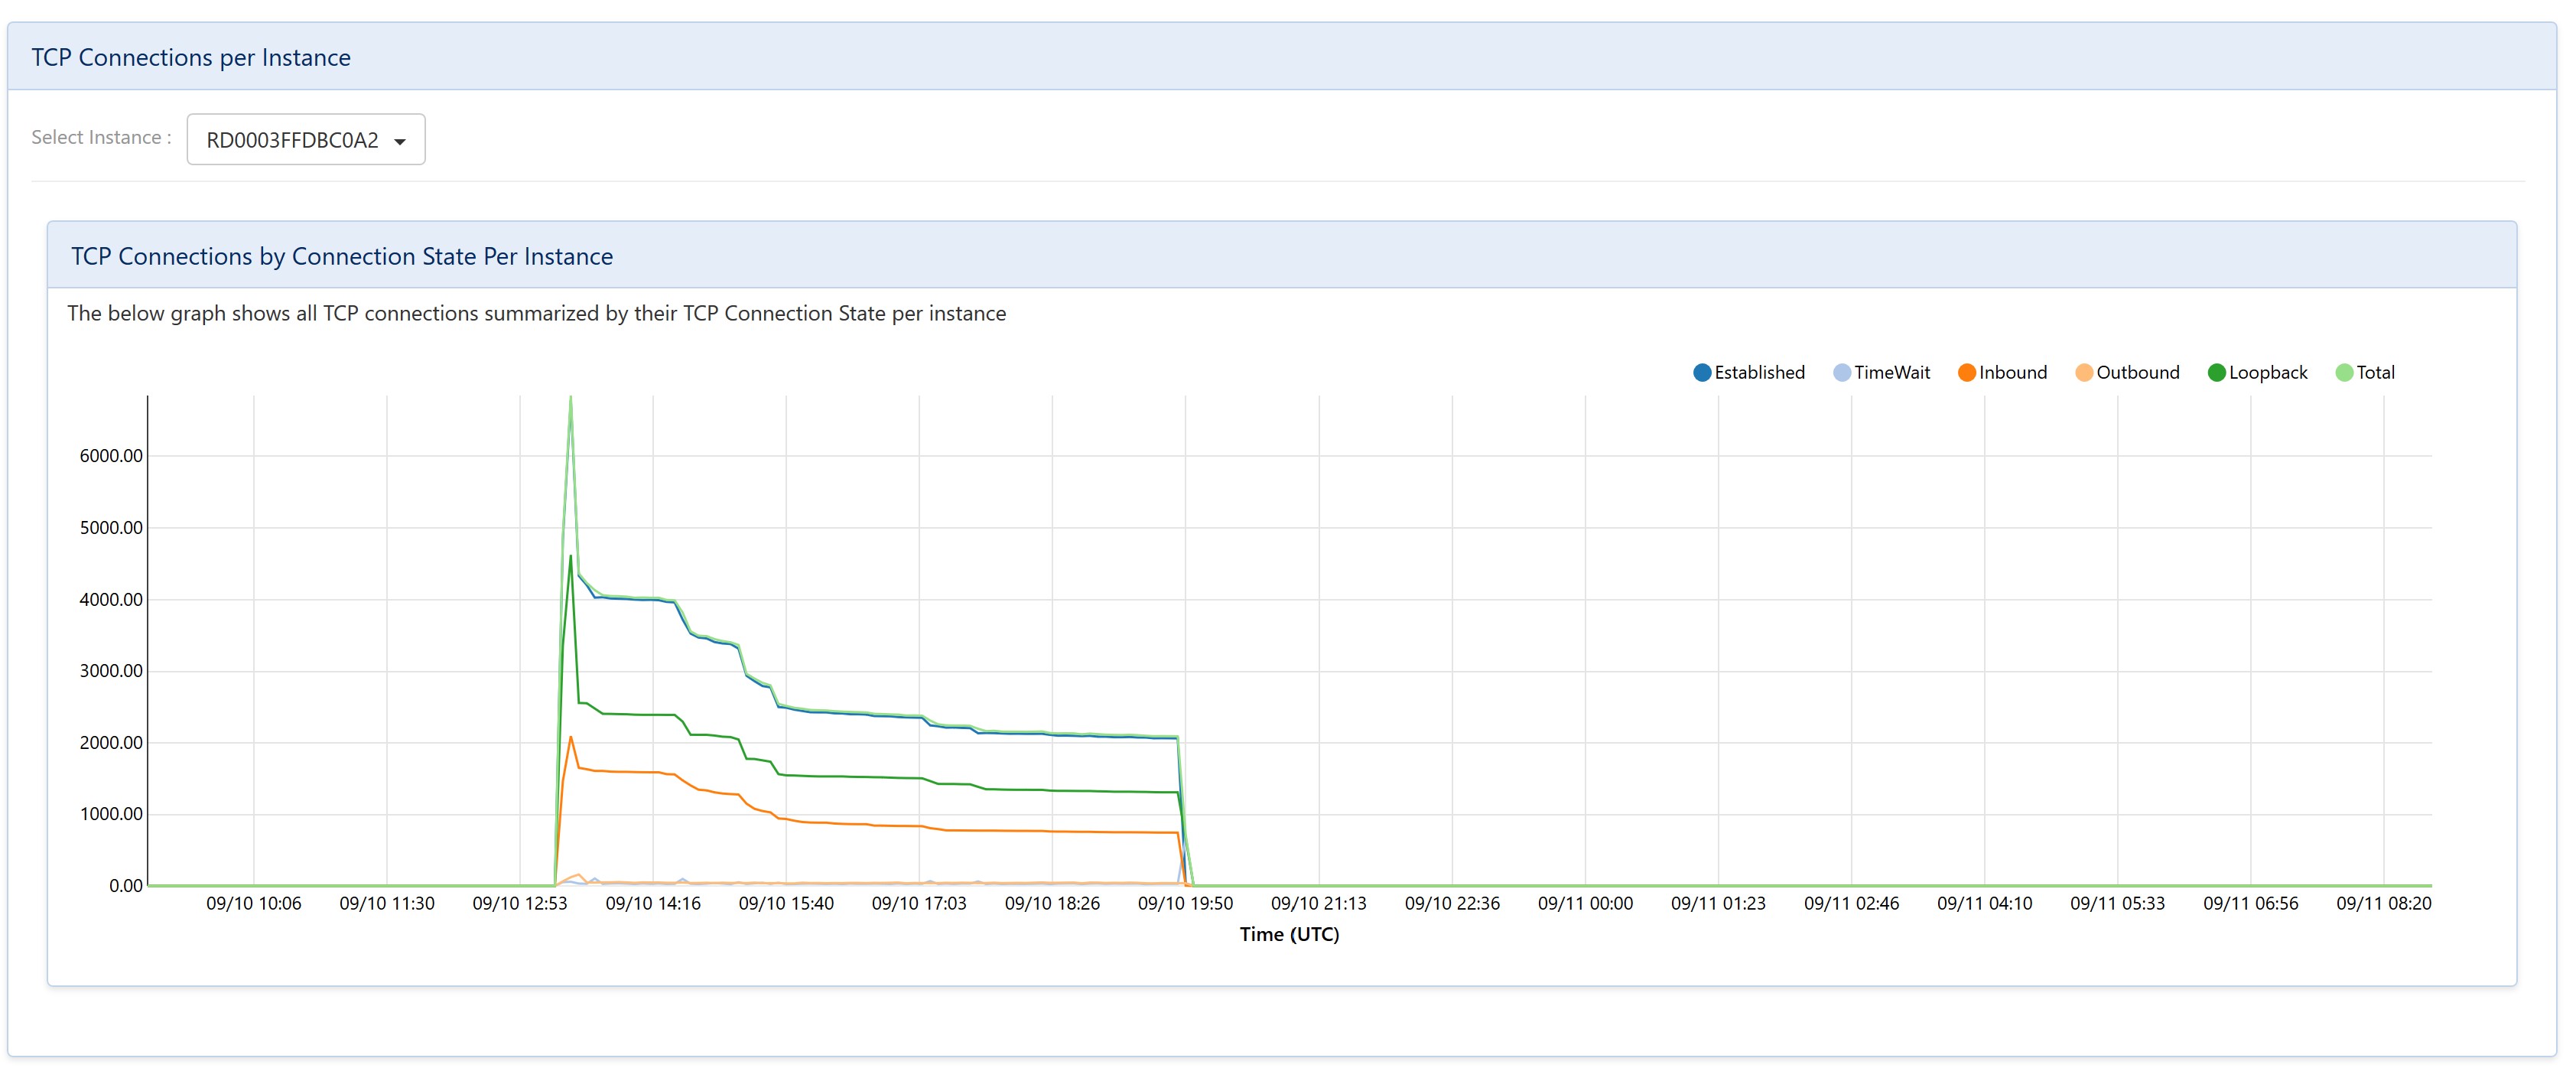Click the Total legend label text
Screen dimensions: 2576x1068
tap(2377, 372)
